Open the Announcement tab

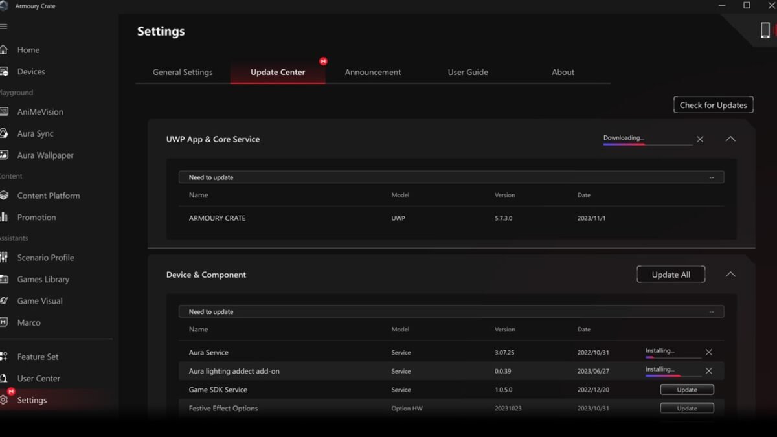pos(373,72)
